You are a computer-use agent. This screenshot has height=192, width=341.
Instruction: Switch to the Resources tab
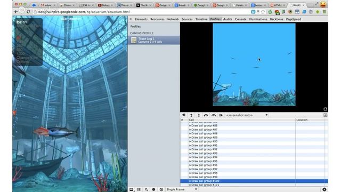[x=158, y=19]
